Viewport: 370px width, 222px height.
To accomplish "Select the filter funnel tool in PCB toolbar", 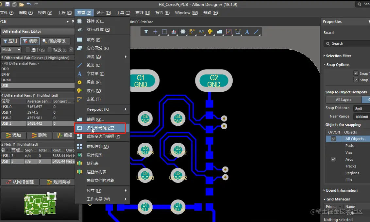I will click(x=146, y=32).
